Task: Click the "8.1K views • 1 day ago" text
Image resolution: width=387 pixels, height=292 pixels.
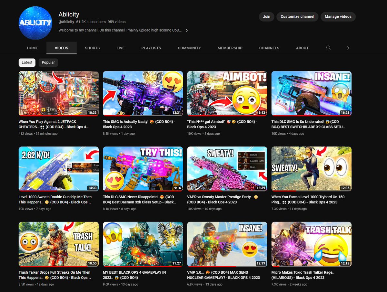Action: click(x=119, y=134)
